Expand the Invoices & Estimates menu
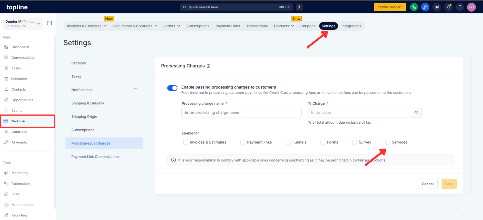 pyautogui.click(x=87, y=26)
